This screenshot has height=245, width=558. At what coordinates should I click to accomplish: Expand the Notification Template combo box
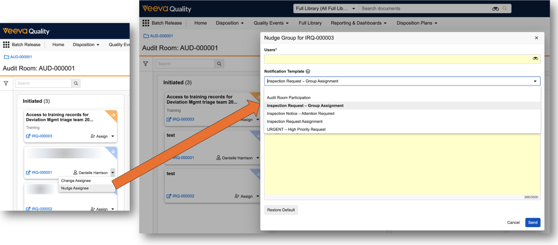(535, 81)
